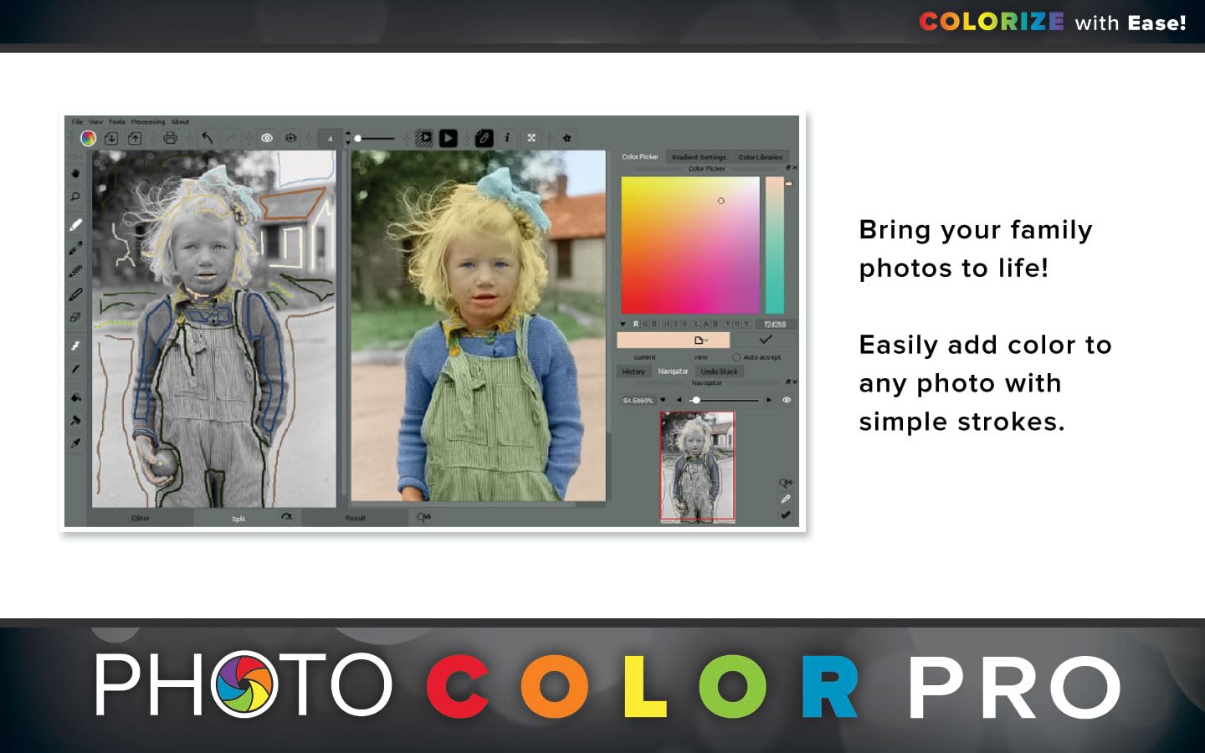1205x753 pixels.
Task: Click the black paperclip toolbar icon
Action: point(484,138)
